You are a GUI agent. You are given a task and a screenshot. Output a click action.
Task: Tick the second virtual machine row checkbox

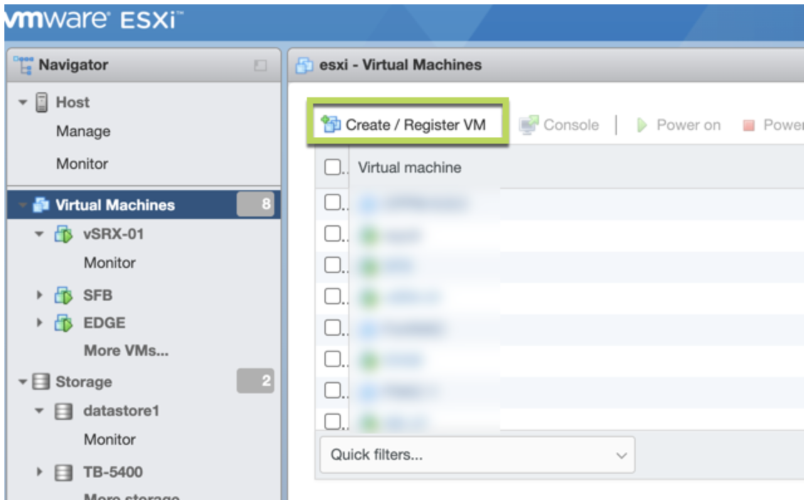[332, 234]
